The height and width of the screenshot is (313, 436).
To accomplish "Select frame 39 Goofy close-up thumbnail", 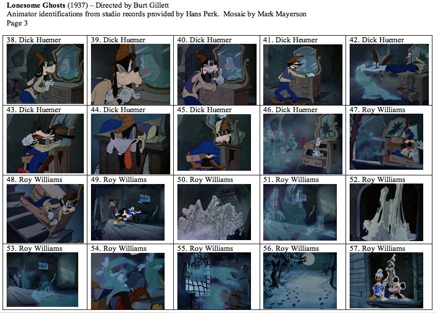I will pos(130,74).
